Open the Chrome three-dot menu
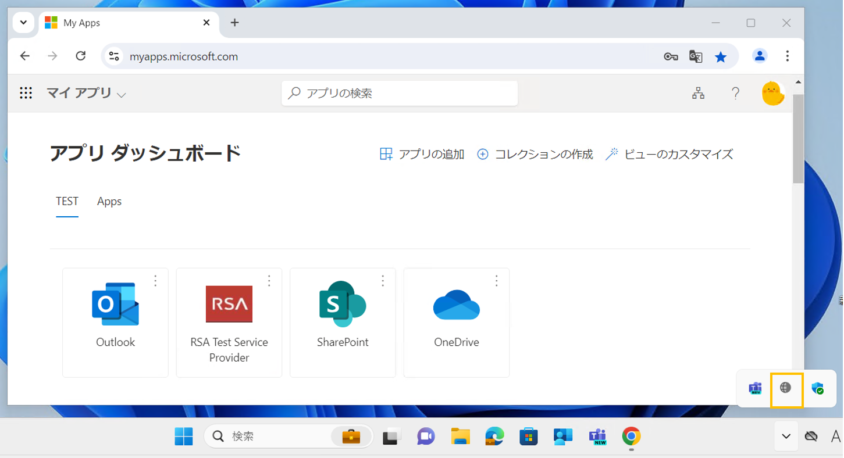Viewport: 844px width, 458px height. coord(787,56)
